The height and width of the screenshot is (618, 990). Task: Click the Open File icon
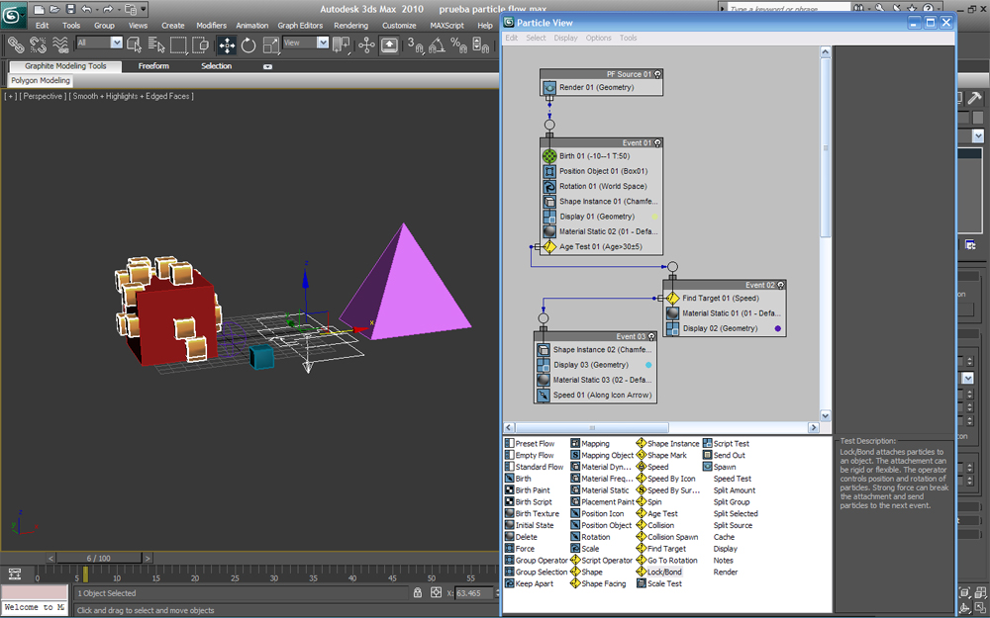(54, 9)
